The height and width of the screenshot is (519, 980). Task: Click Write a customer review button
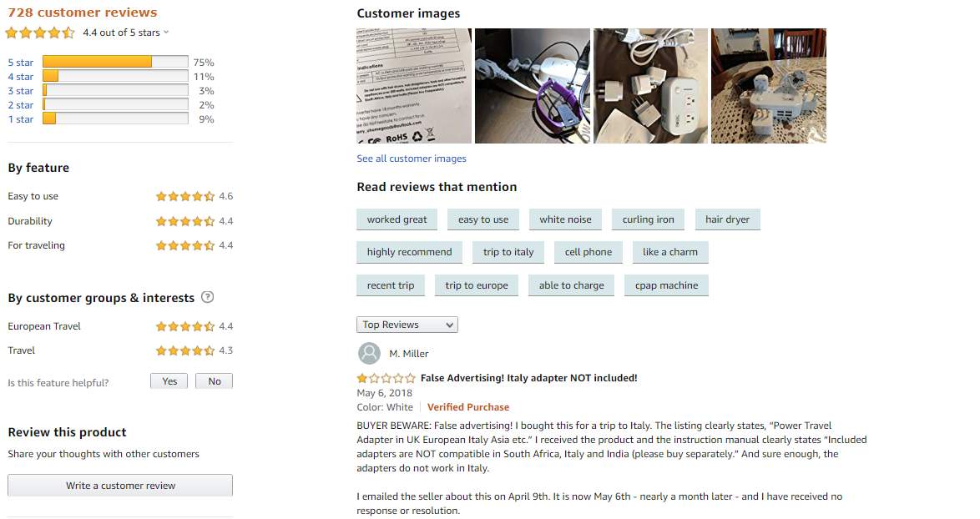[120, 486]
